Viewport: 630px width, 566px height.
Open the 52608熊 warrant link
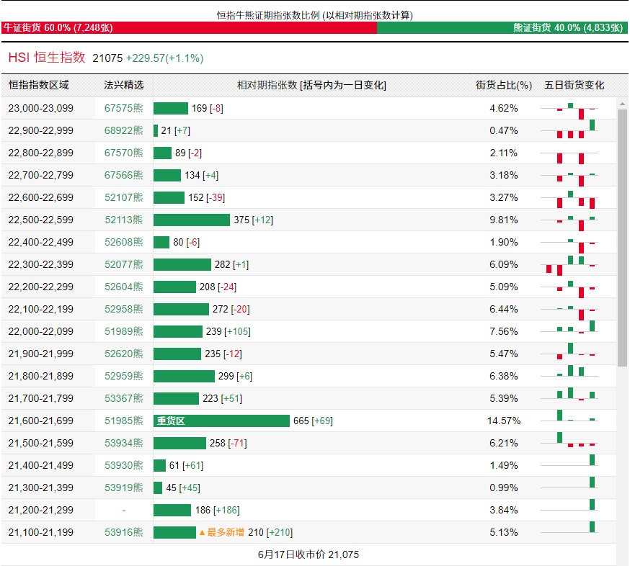point(124,243)
